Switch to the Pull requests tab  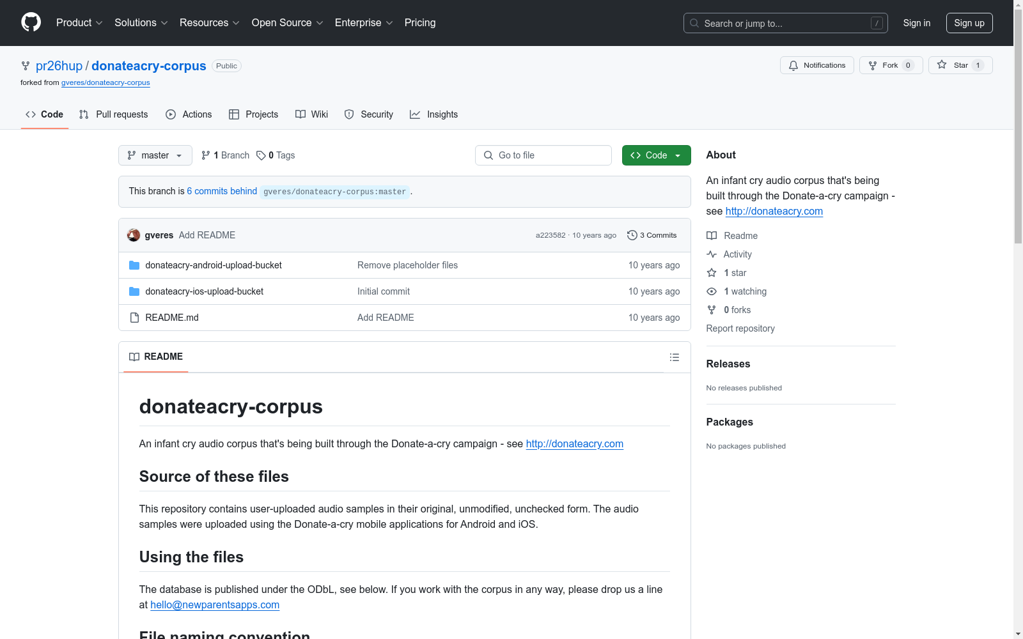113,114
